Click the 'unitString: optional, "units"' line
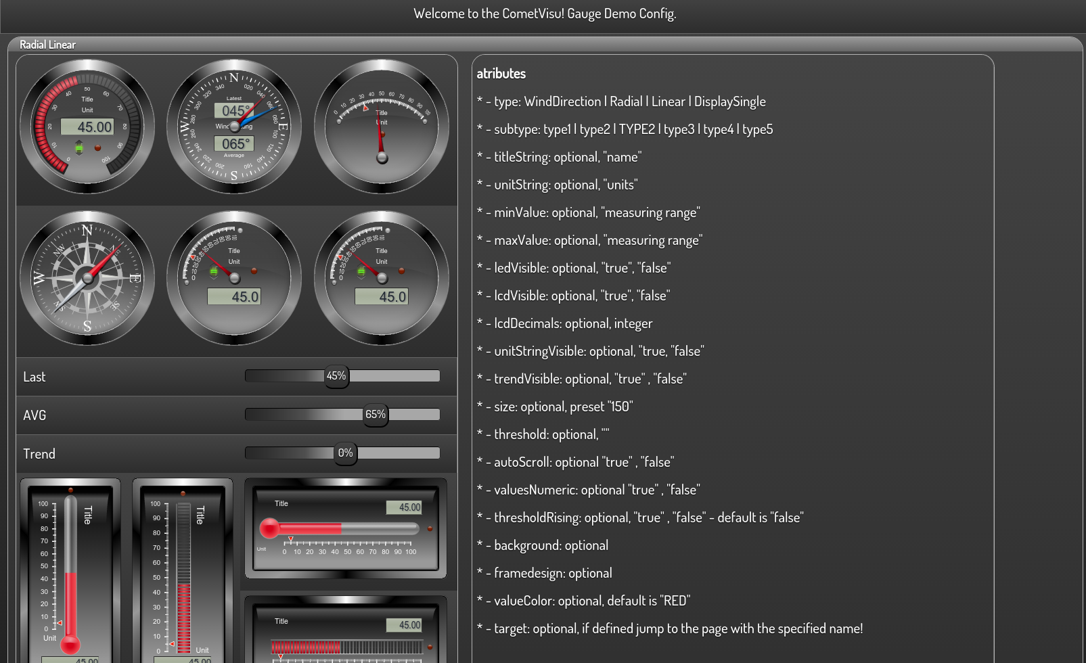 (557, 185)
